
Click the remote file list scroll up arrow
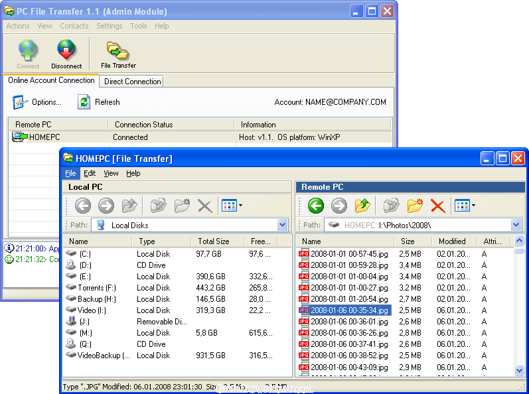(519, 241)
